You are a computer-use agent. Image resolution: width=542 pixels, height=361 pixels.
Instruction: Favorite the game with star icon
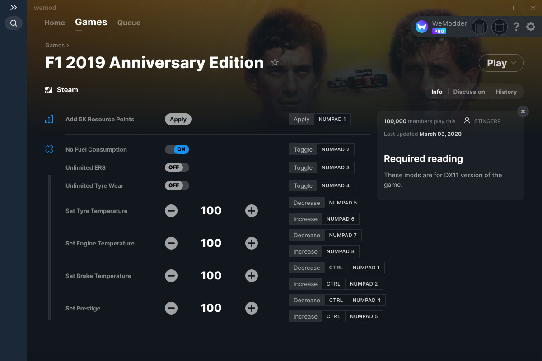[275, 62]
